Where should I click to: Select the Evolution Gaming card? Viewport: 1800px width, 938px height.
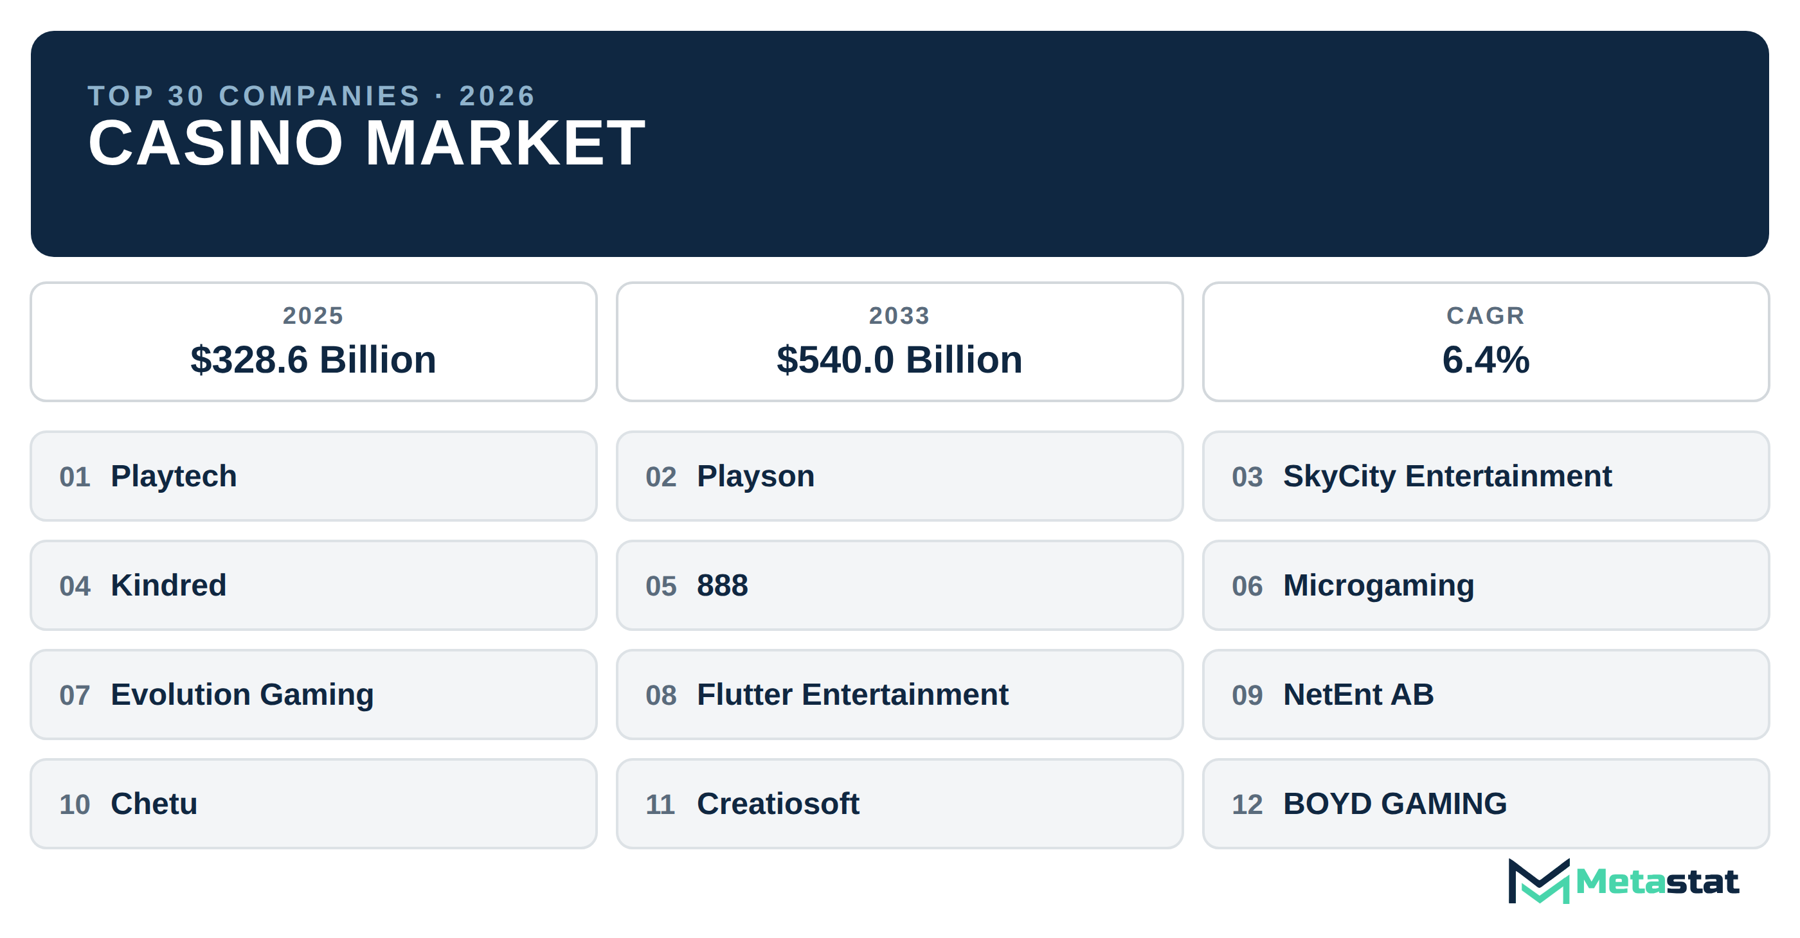(x=314, y=695)
